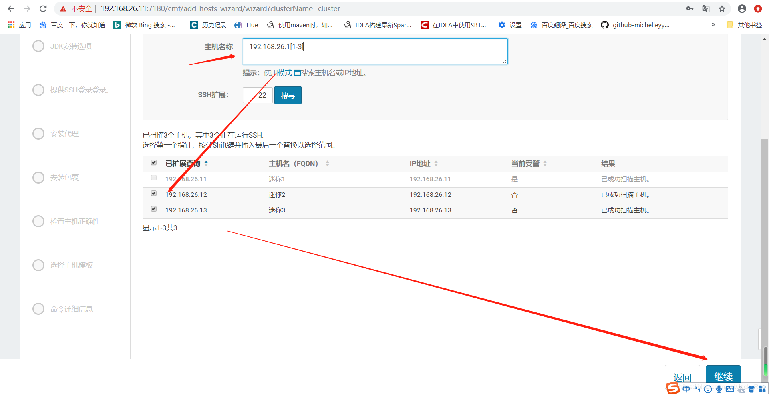Open the user profile icon
Screen dimensions: 769x394
742,8
